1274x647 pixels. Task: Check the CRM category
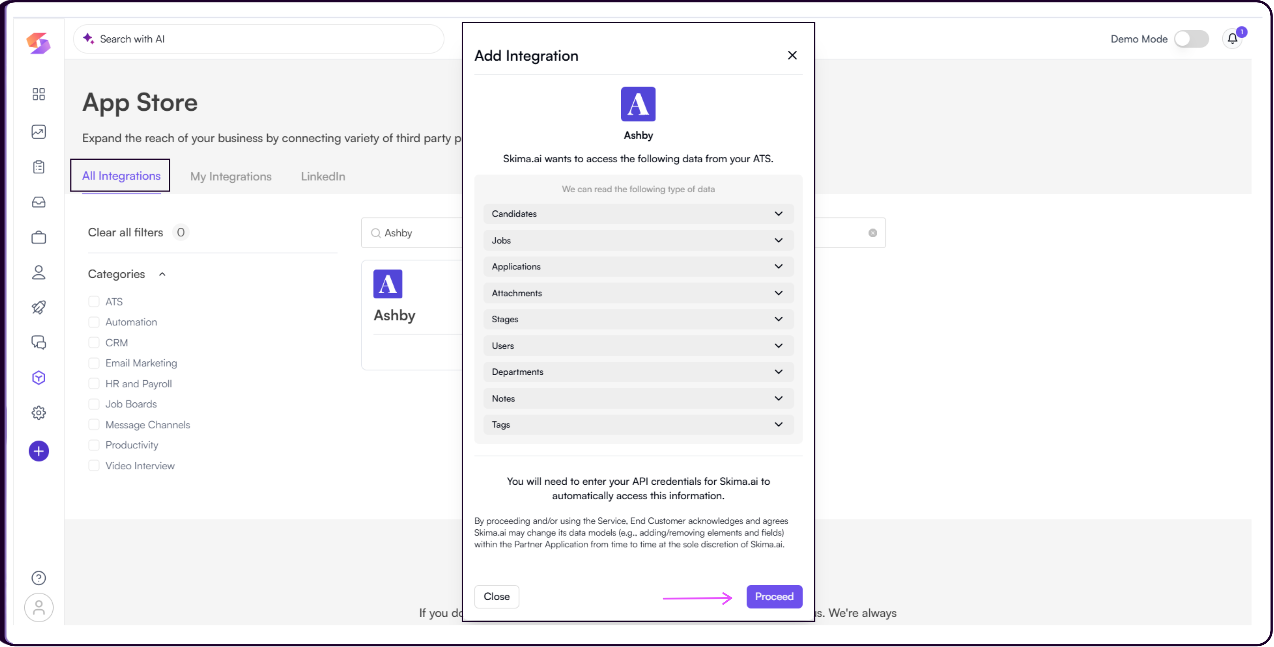coord(94,342)
